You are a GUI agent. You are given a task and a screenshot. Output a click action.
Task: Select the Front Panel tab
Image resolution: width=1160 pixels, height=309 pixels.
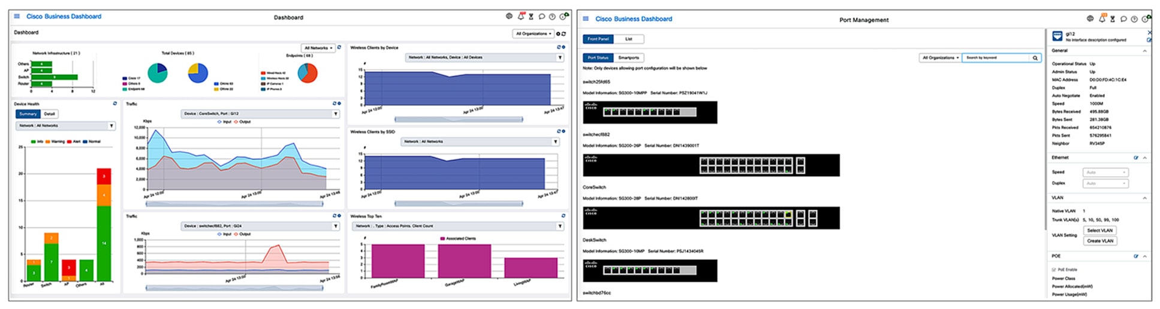pos(598,39)
